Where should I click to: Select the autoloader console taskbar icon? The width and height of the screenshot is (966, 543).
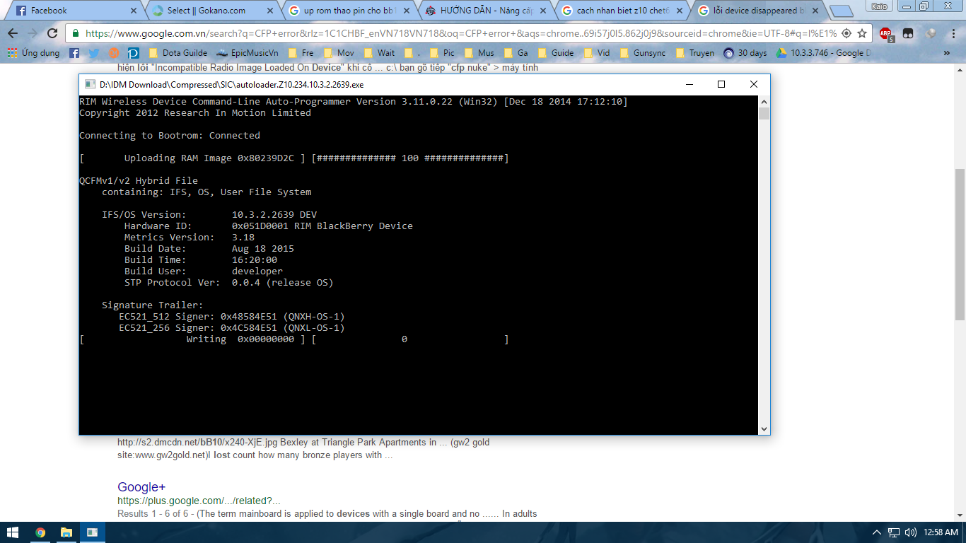[x=93, y=532]
